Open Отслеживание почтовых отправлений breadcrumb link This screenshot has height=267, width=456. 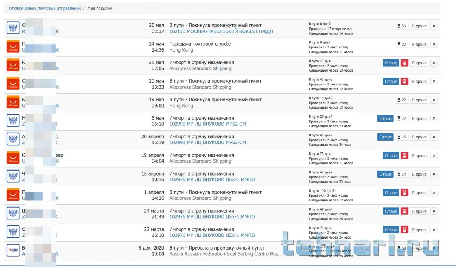45,8
